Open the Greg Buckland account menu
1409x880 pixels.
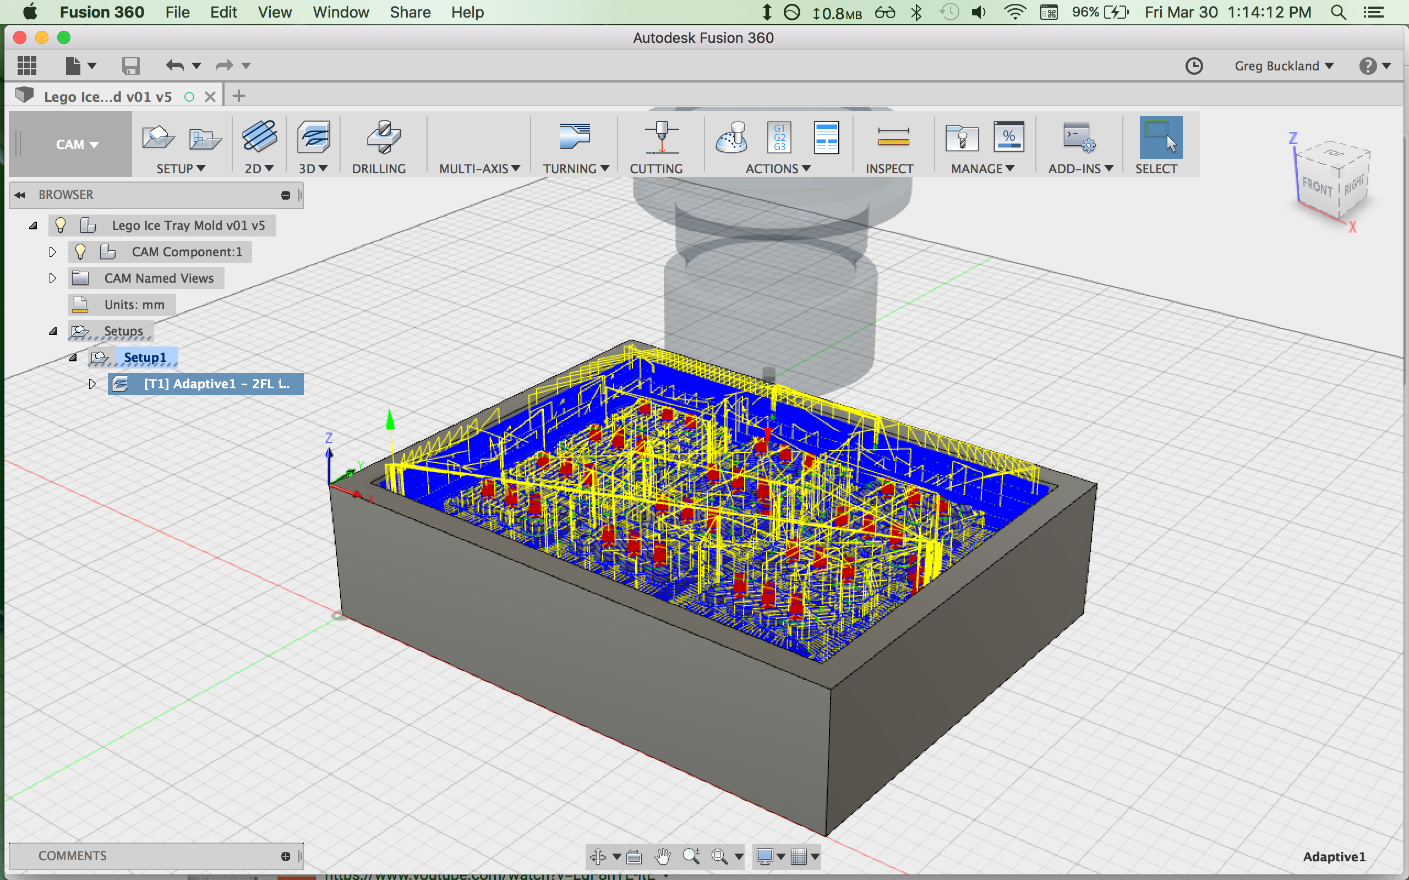(1284, 66)
